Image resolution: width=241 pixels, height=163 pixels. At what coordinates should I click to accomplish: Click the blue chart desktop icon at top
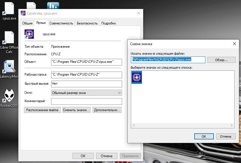point(53,6)
